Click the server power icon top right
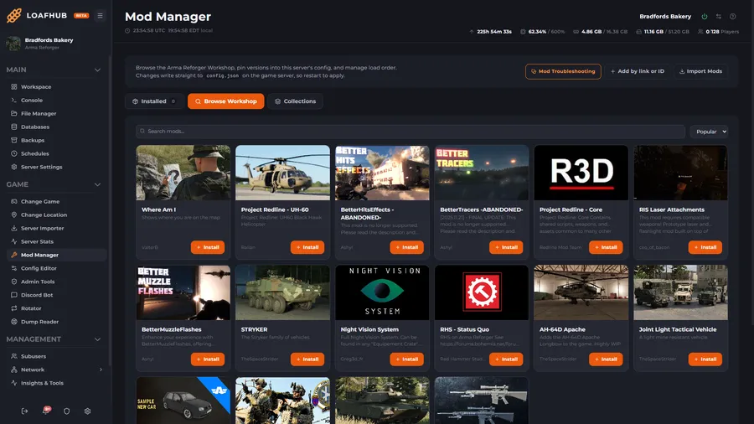 tap(705, 17)
